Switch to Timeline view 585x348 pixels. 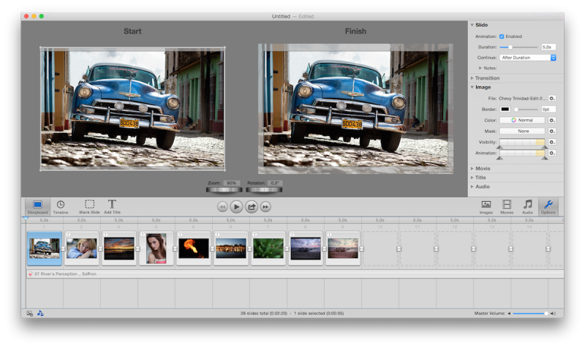[x=61, y=206]
